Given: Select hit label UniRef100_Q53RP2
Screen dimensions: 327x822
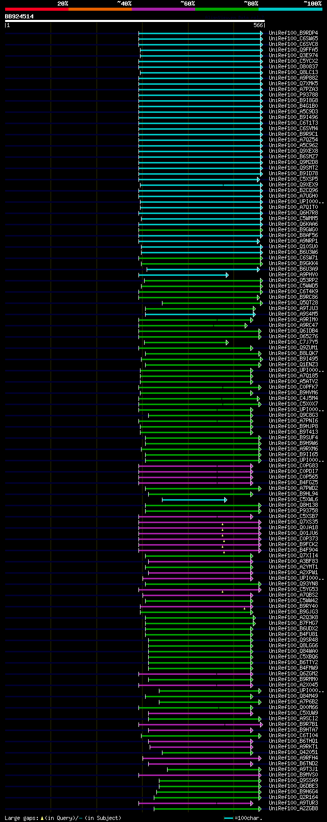Looking at the screenshot, I should (293, 280).
